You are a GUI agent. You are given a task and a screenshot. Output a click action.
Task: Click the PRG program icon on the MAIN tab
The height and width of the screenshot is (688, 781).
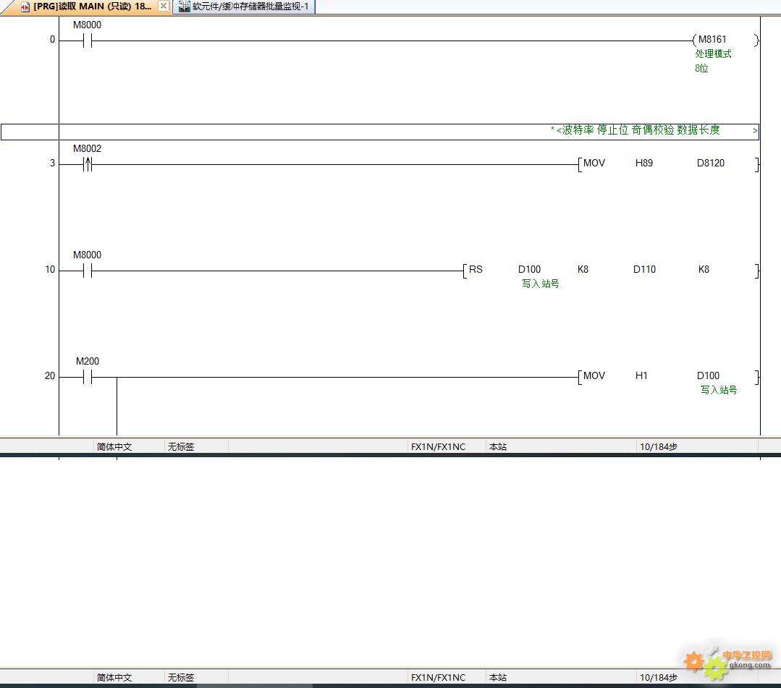click(25, 7)
